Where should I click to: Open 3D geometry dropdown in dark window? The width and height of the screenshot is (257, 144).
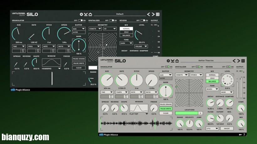[110, 29]
